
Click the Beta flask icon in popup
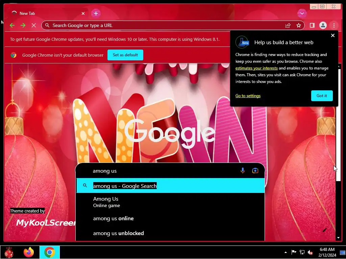(x=242, y=42)
